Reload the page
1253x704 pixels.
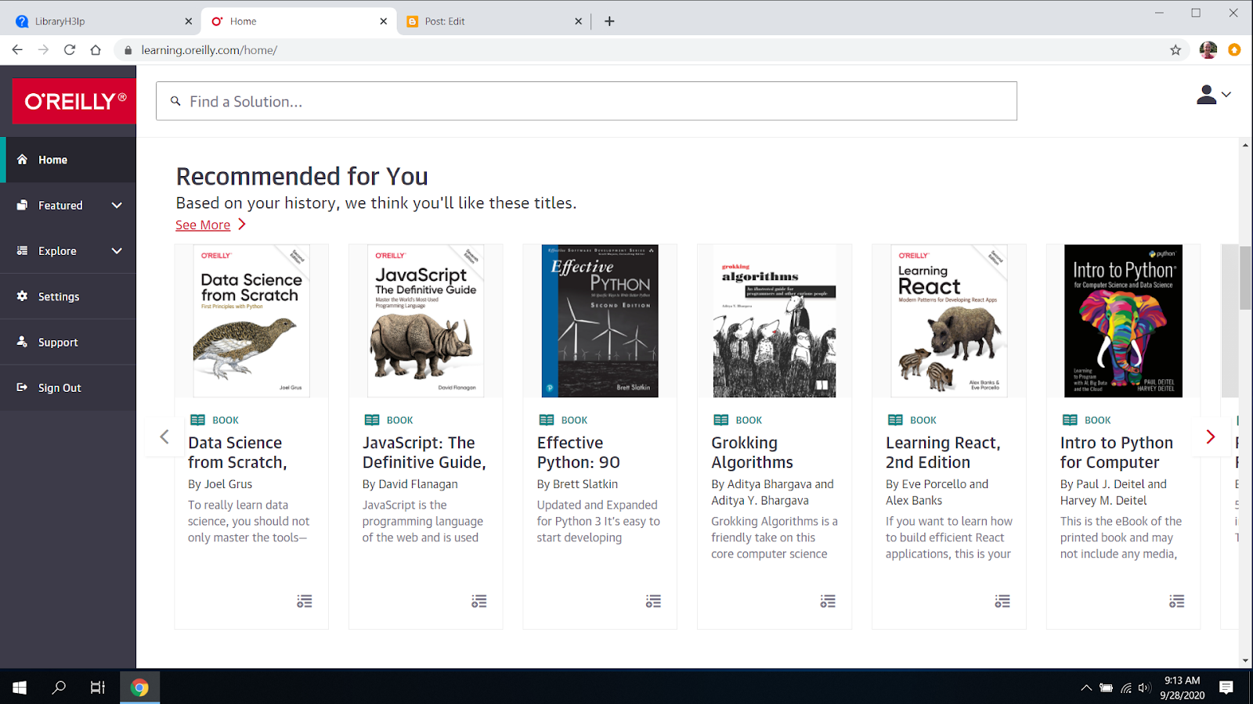coord(70,50)
